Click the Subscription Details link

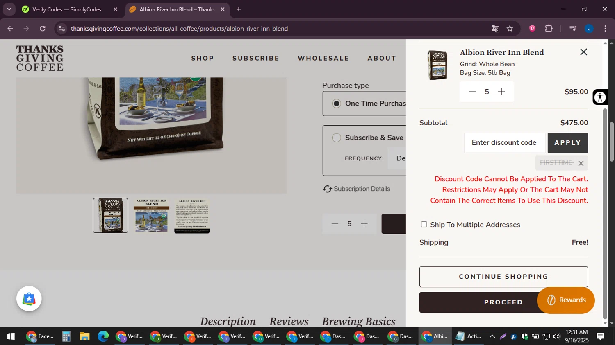tap(362, 189)
